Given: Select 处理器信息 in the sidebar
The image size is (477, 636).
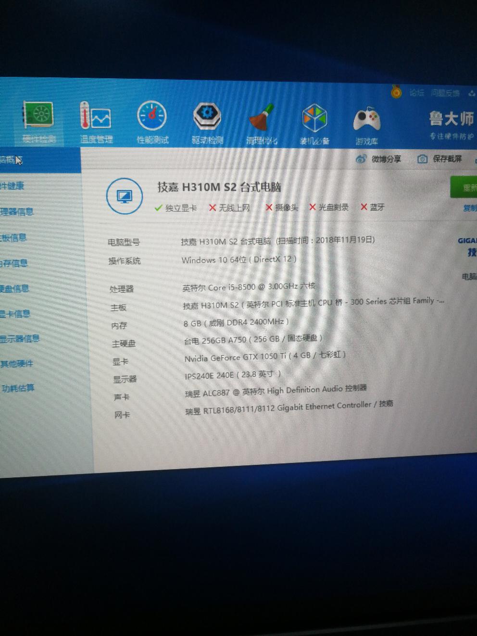Looking at the screenshot, I should coord(16,212).
